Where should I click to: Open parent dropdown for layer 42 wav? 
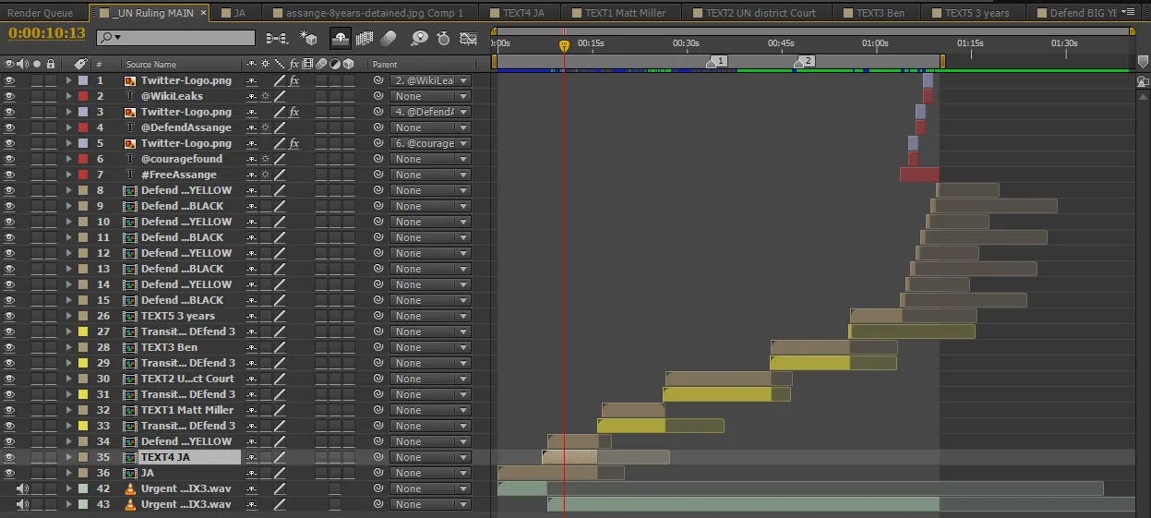tap(429, 488)
